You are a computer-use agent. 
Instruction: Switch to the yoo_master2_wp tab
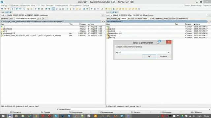(x=113, y=19)
